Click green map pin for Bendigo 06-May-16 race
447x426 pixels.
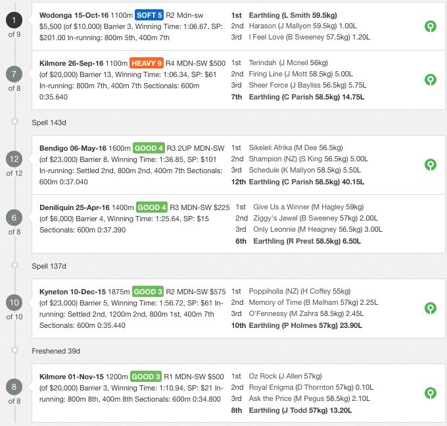click(431, 165)
